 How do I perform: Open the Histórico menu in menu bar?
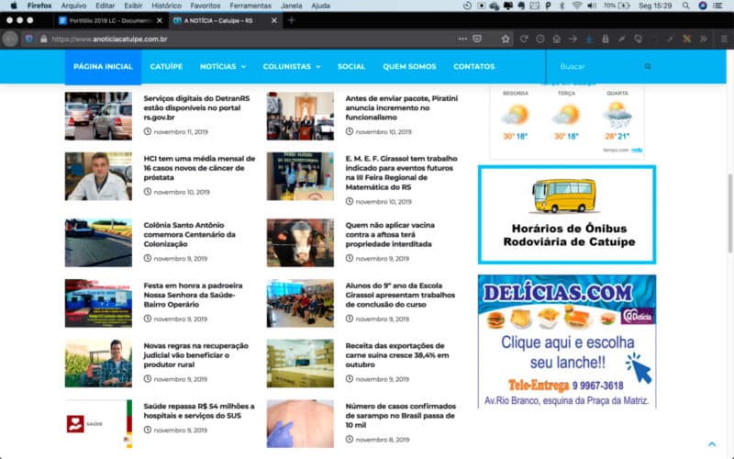click(x=166, y=6)
